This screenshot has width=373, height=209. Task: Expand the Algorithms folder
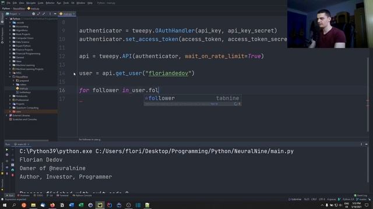pyautogui.click(x=10, y=30)
